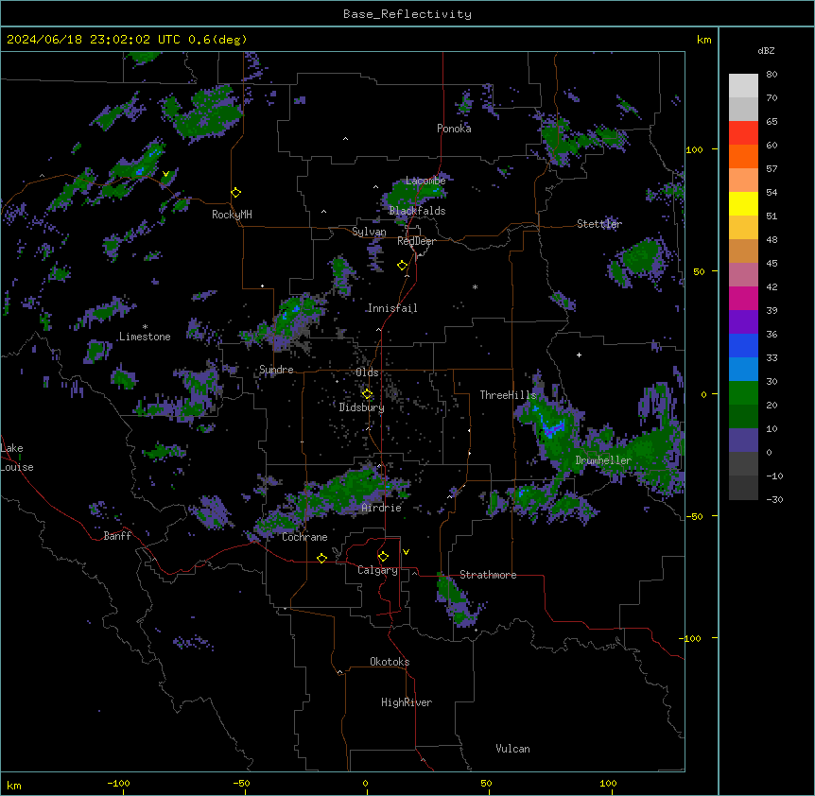This screenshot has width=815, height=796.
Task: Click the Limestone label
Action: [x=145, y=337]
